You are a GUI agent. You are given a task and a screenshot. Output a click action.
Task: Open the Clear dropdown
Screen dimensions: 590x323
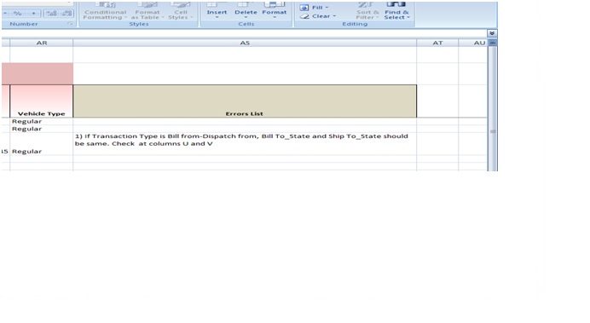pyautogui.click(x=318, y=16)
